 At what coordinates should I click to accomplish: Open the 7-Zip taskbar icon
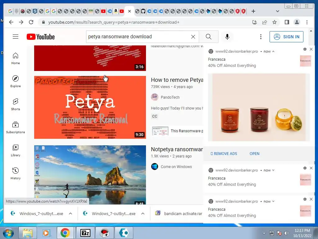point(85,233)
